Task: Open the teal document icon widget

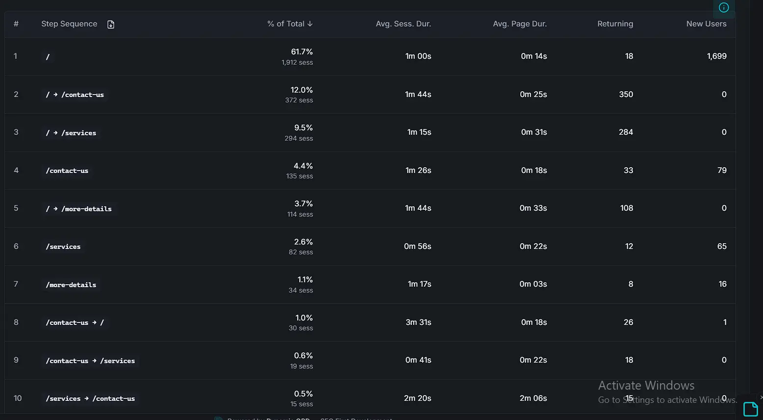Action: tap(750, 409)
